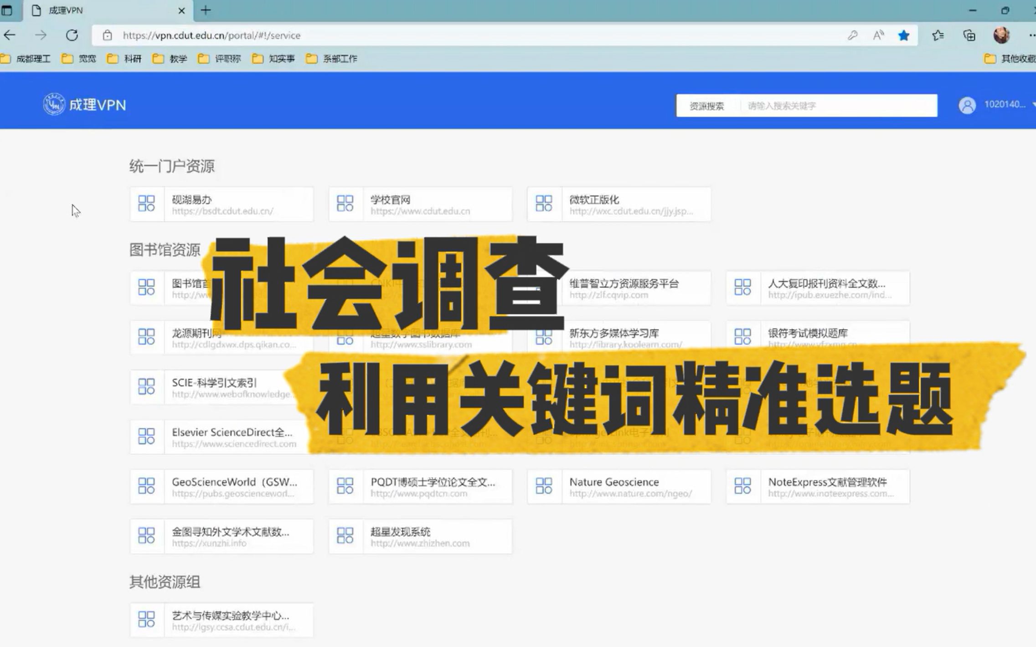Click the 艺术与传媒实验教学中心 resource icon
Viewport: 1036px width, 647px height.
[146, 620]
